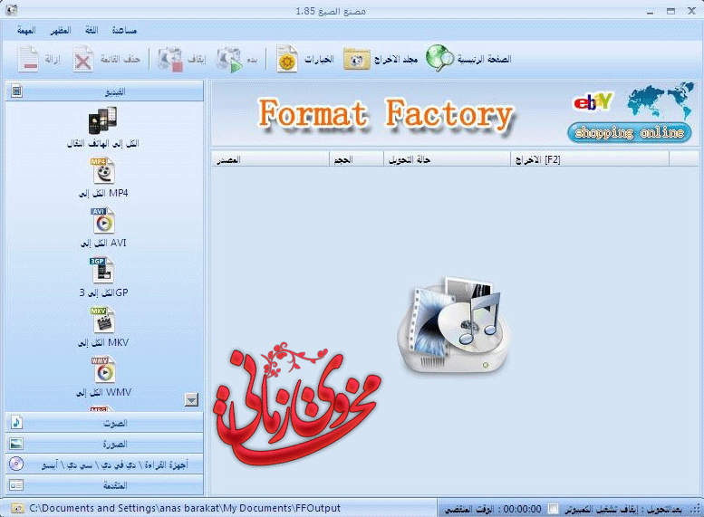
Task: Click the AVI label (الكل إلى AVI)
Action: pyautogui.click(x=103, y=243)
